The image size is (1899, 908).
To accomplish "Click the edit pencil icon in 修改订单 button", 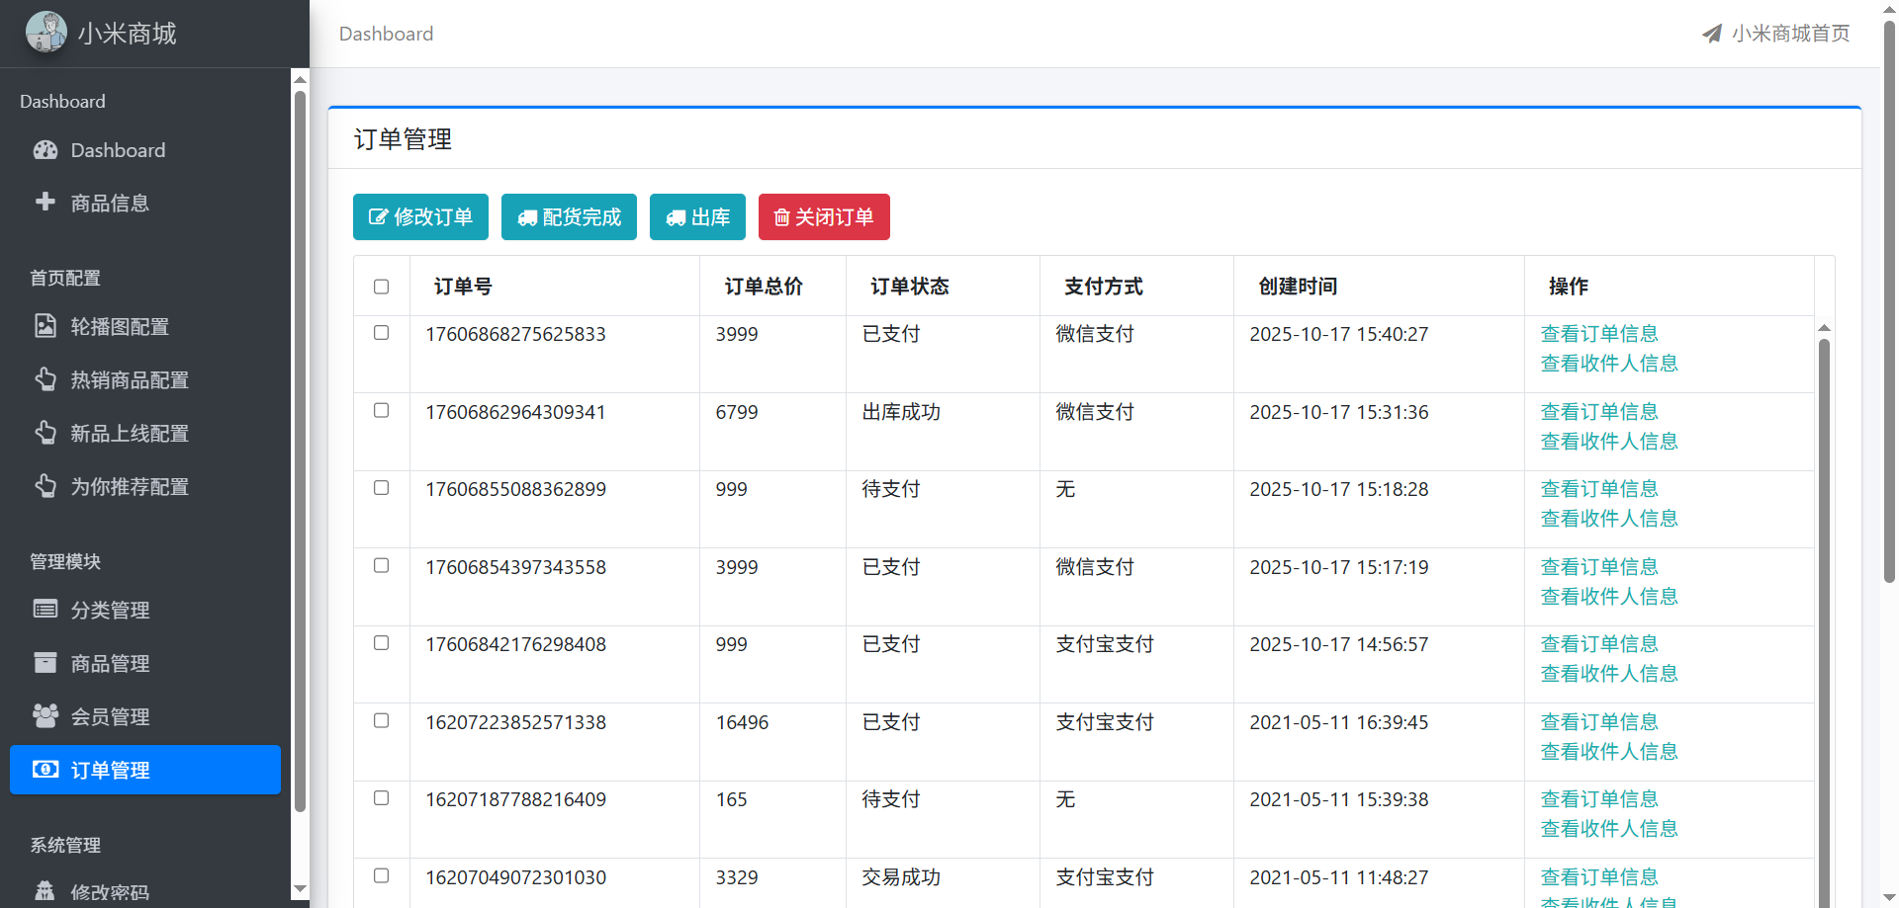I will [378, 217].
